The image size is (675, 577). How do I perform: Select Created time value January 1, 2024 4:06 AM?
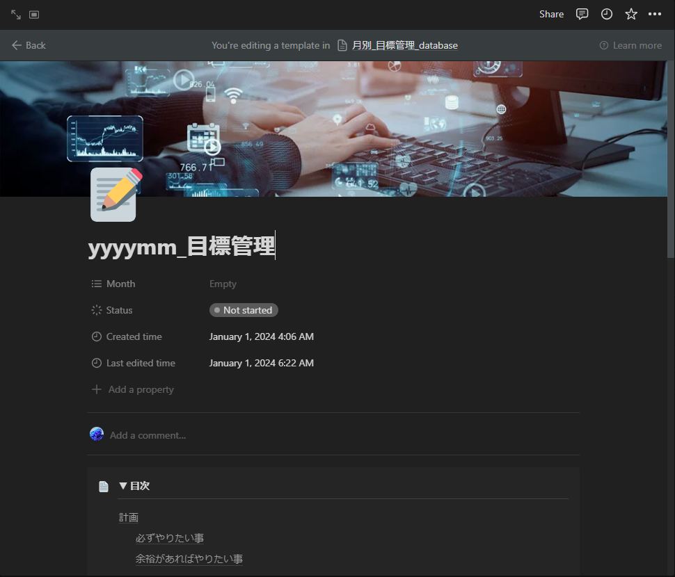click(x=262, y=336)
